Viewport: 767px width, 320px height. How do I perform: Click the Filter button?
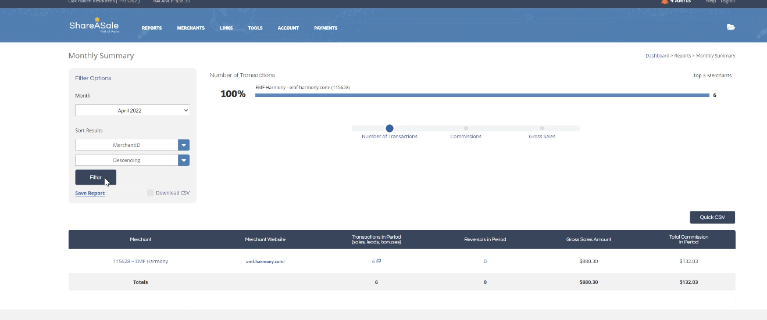click(x=96, y=177)
